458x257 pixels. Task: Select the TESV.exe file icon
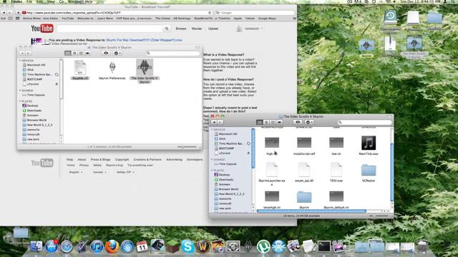[x=336, y=170]
